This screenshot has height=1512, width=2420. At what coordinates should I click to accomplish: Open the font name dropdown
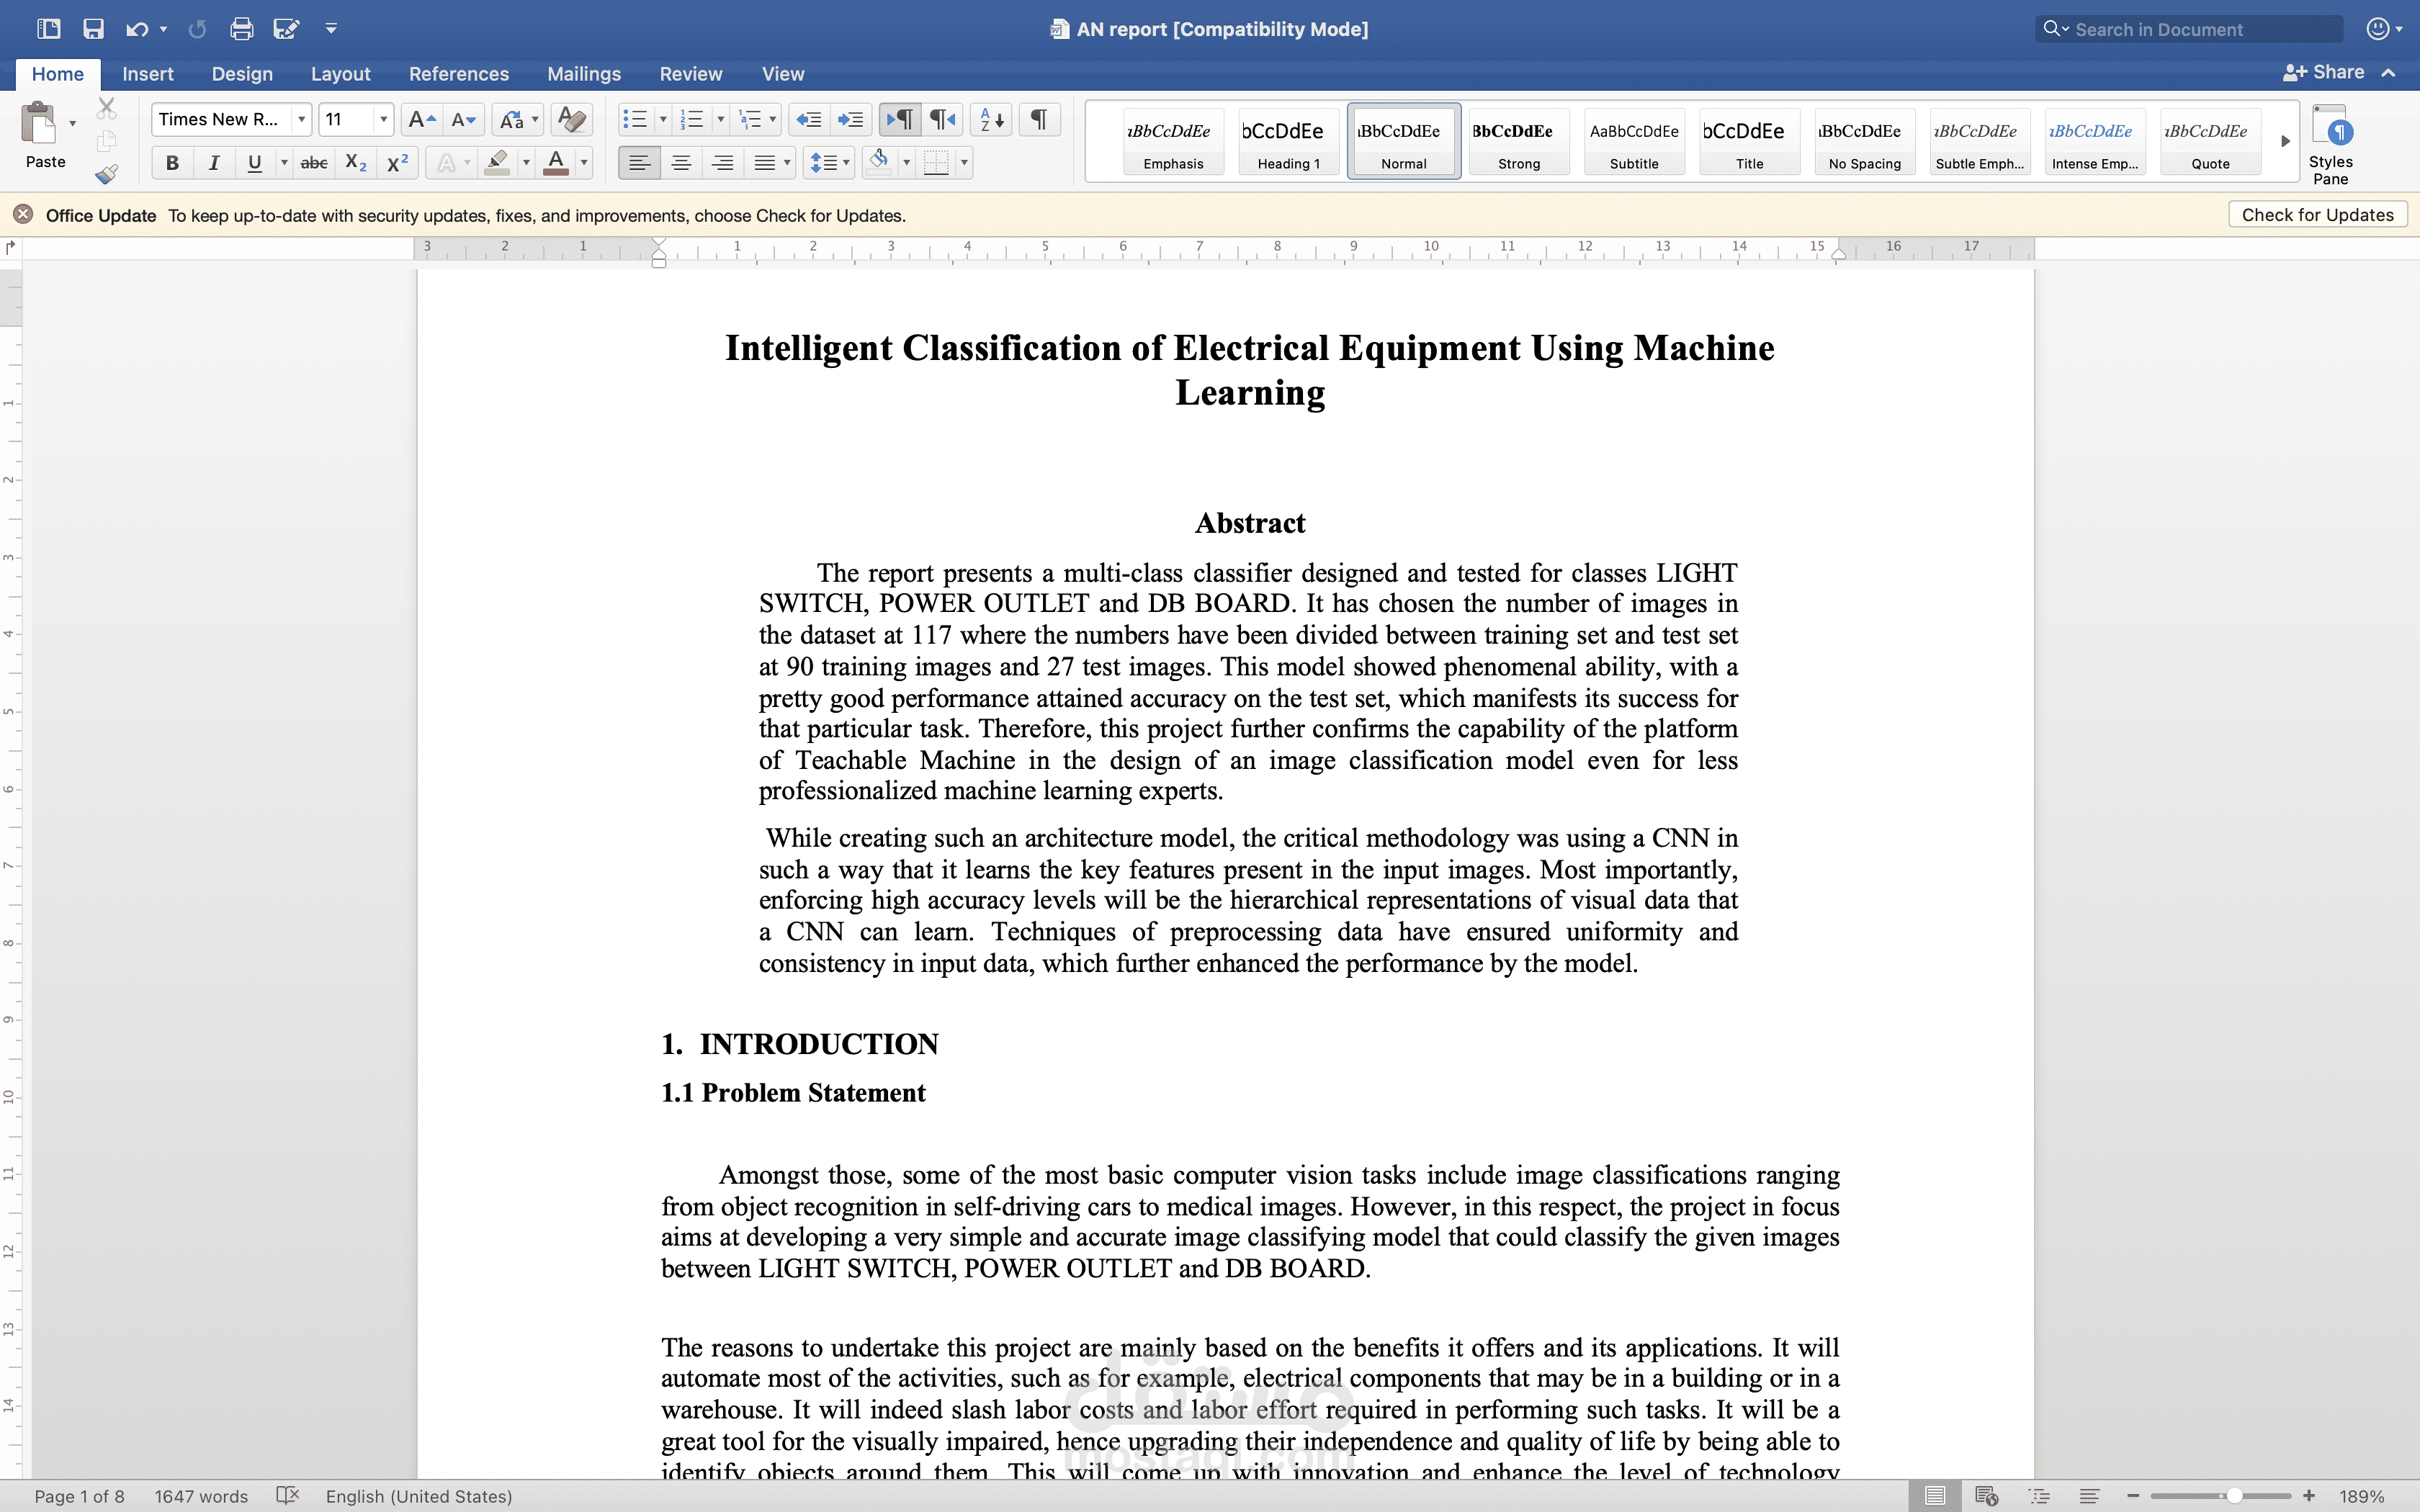coord(301,120)
